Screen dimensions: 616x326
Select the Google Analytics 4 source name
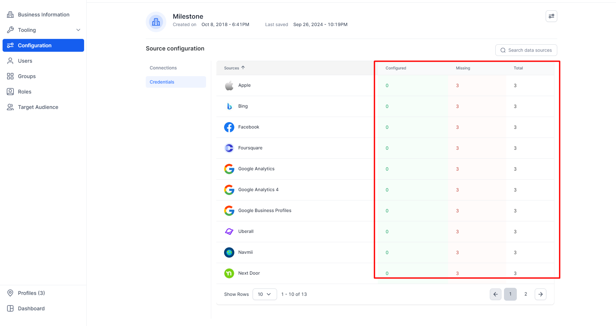coord(258,189)
